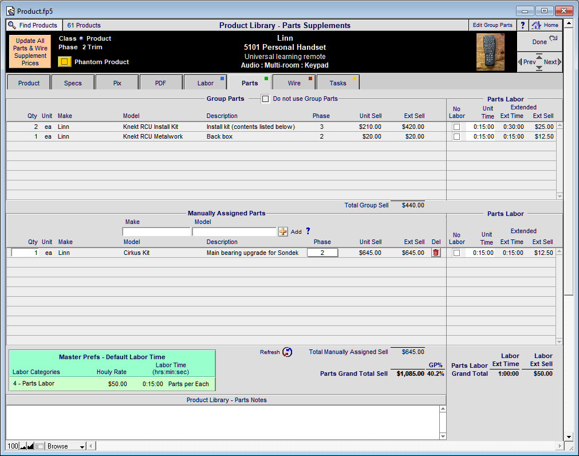Image resolution: width=579 pixels, height=456 pixels.
Task: Switch to the Product tab
Action: (29, 82)
